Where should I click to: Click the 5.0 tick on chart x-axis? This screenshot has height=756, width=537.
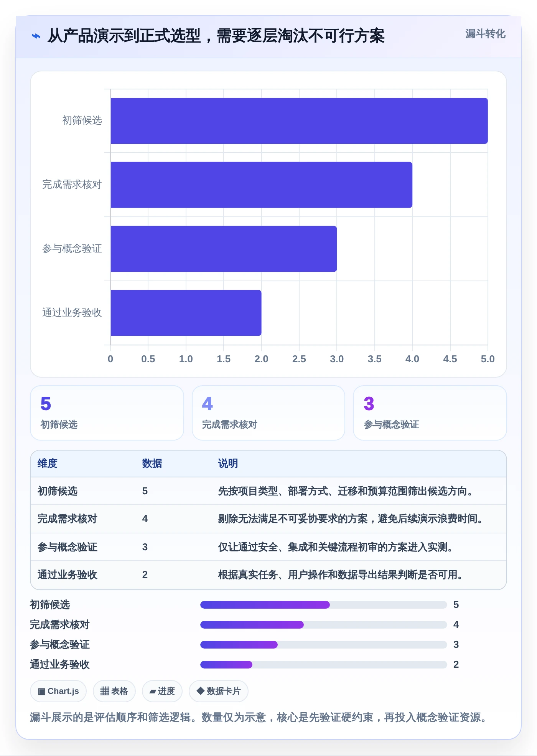(488, 359)
